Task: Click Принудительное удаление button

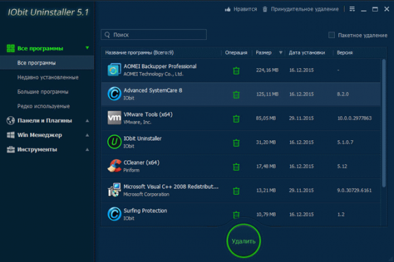Action: (x=305, y=9)
